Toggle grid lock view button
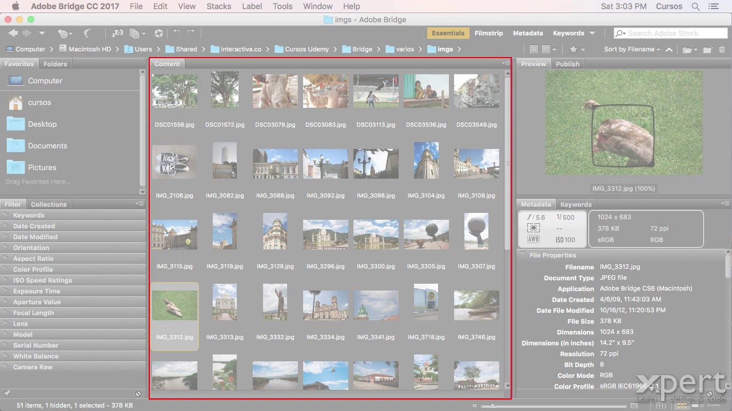Viewport: 732px width, 411px height. [662, 406]
